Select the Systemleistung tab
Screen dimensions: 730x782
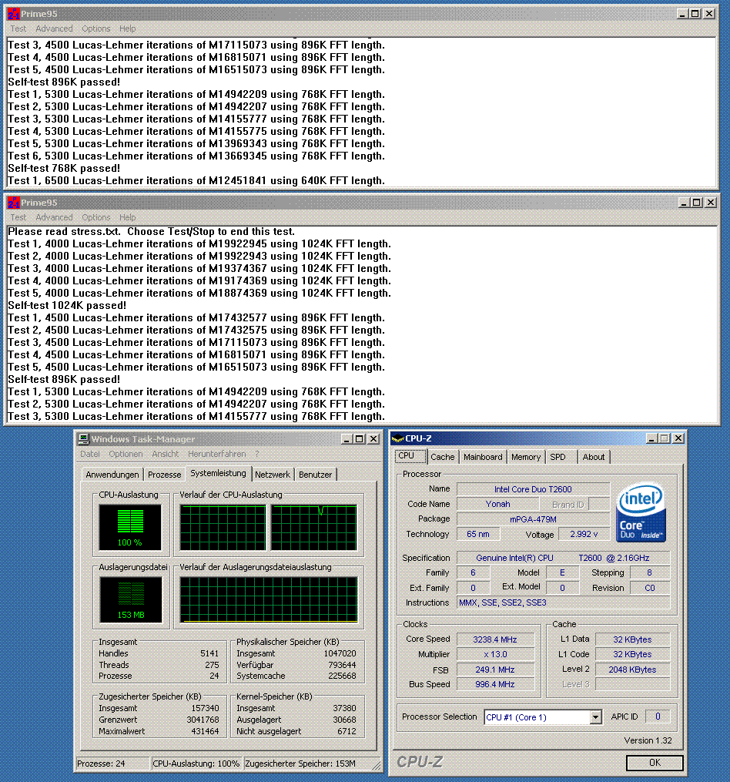[x=218, y=473]
